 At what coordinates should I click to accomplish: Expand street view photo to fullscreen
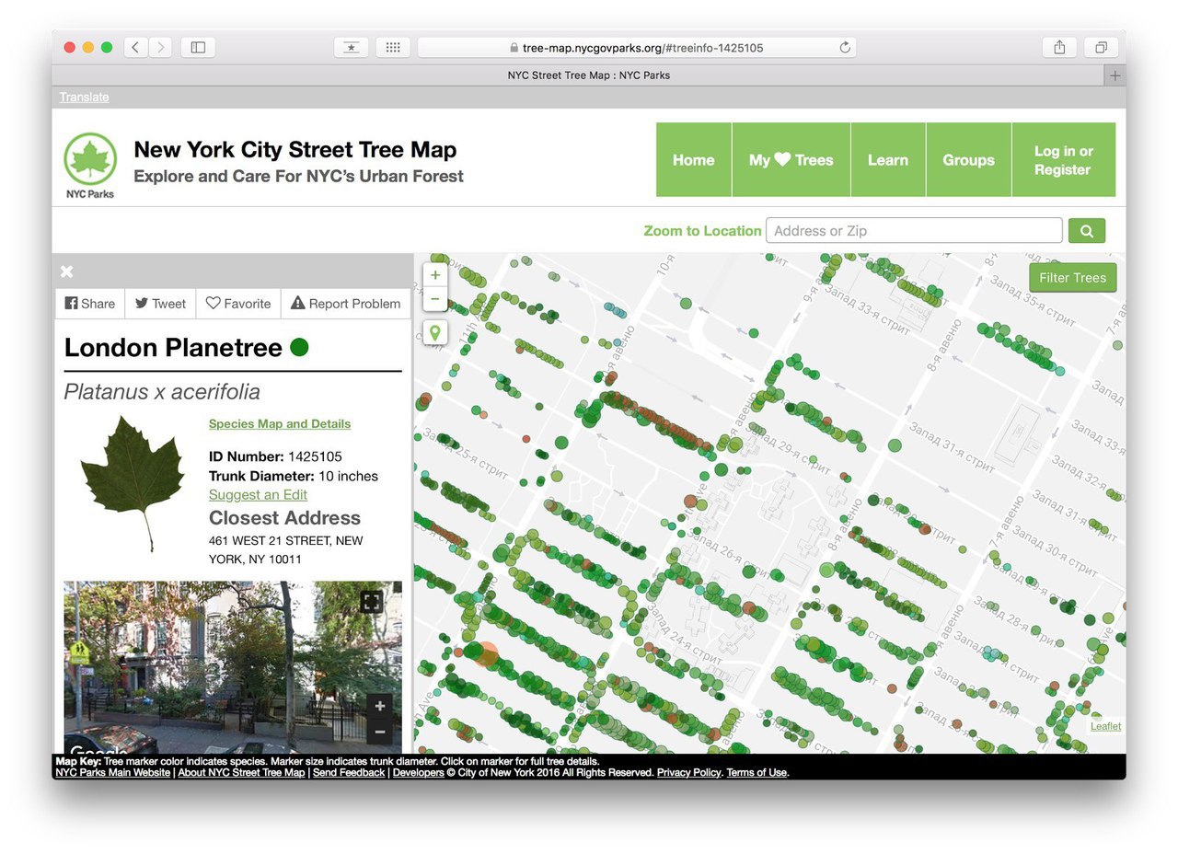click(372, 602)
